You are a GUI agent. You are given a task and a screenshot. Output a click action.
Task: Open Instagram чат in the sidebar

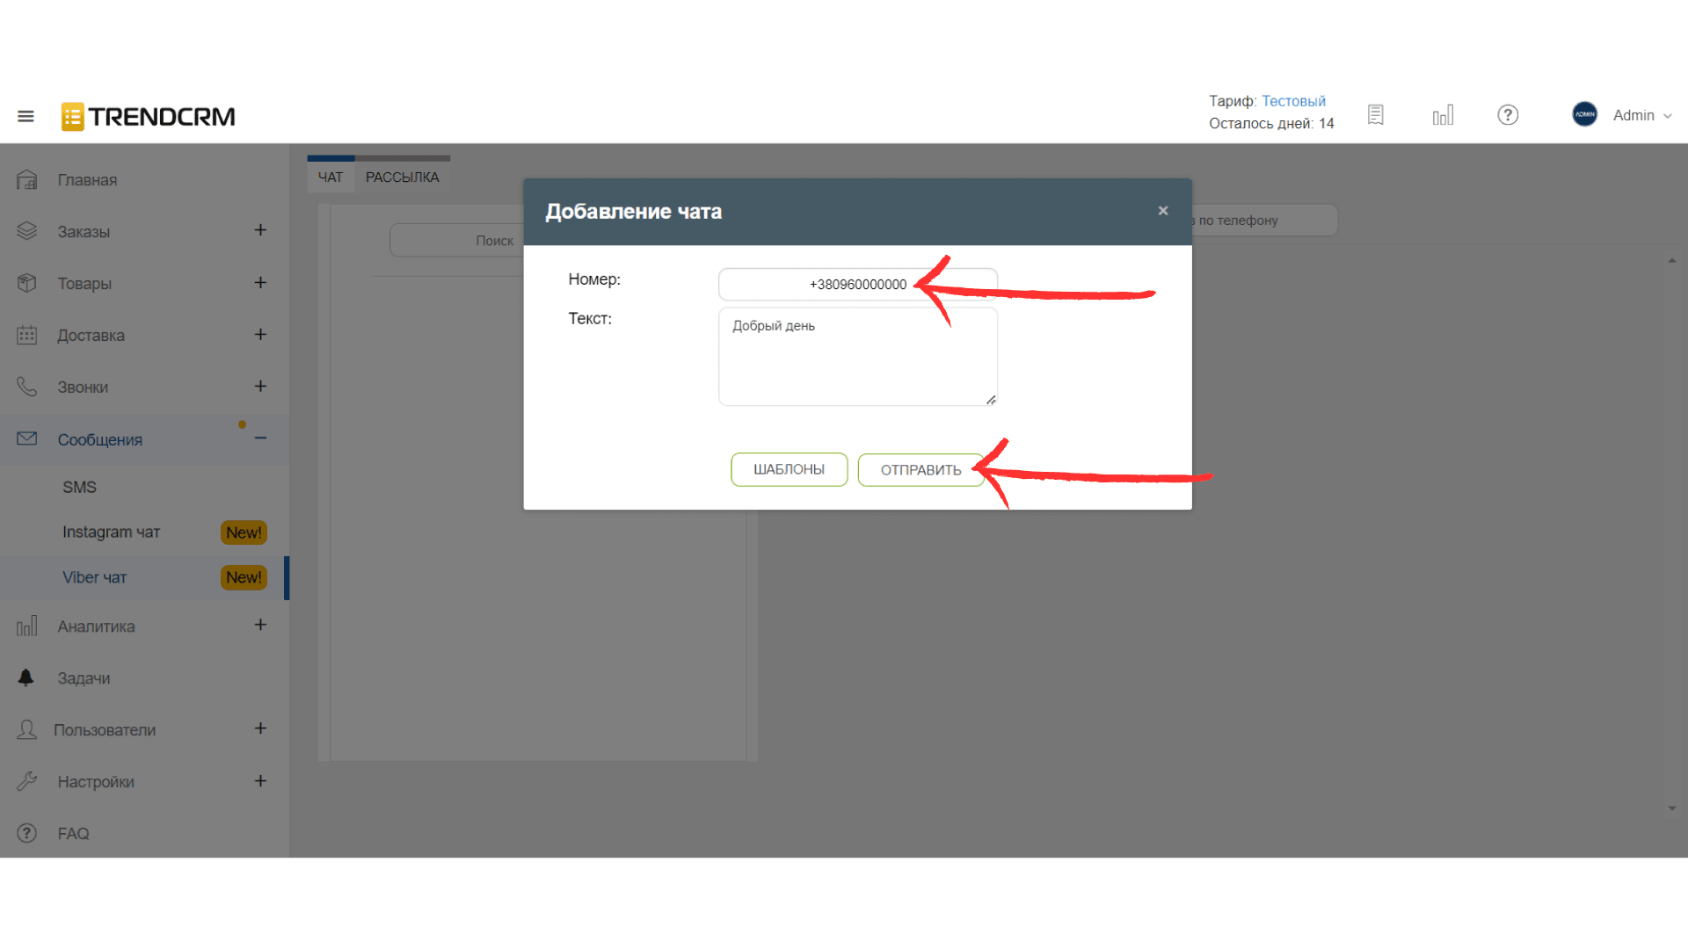coord(111,532)
